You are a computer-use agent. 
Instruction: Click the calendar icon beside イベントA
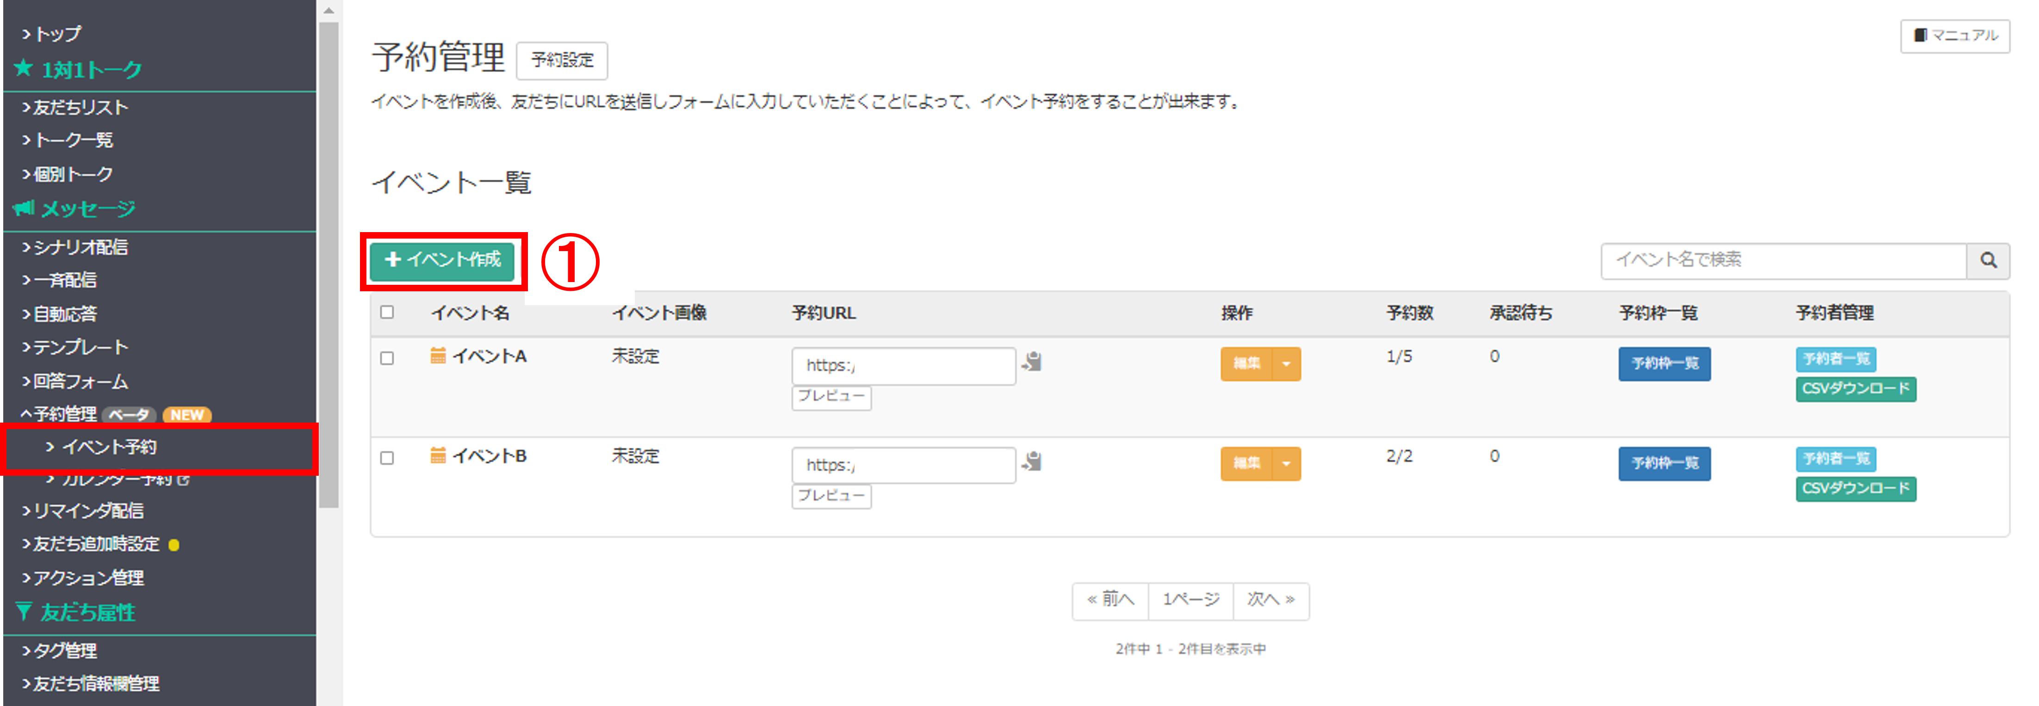[x=438, y=356]
